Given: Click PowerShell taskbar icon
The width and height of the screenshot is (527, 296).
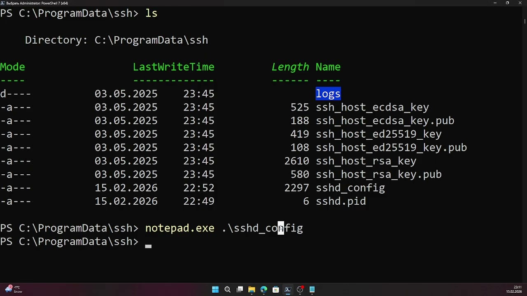Looking at the screenshot, I should (288, 289).
